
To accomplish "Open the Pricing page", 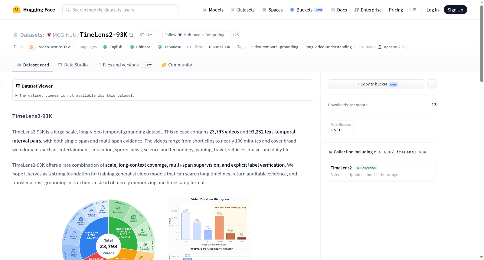I will [396, 10].
